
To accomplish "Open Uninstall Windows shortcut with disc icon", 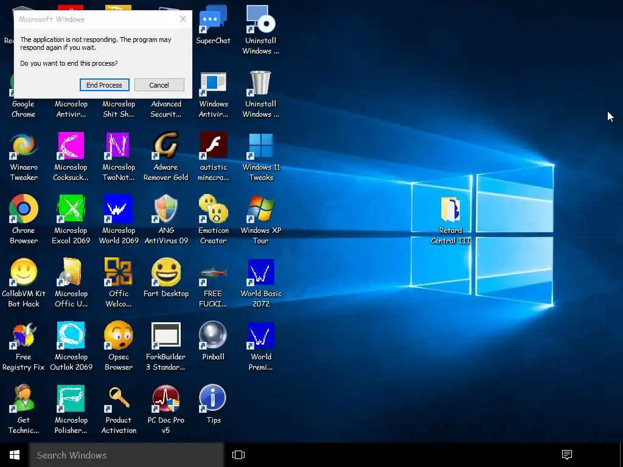I will click(260, 29).
